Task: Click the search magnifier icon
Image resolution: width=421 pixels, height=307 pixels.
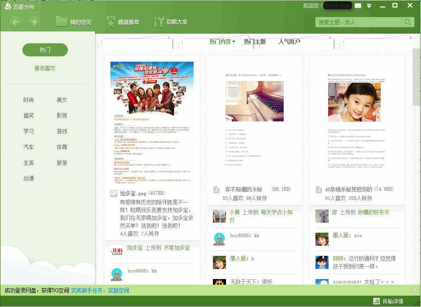Action: point(407,22)
